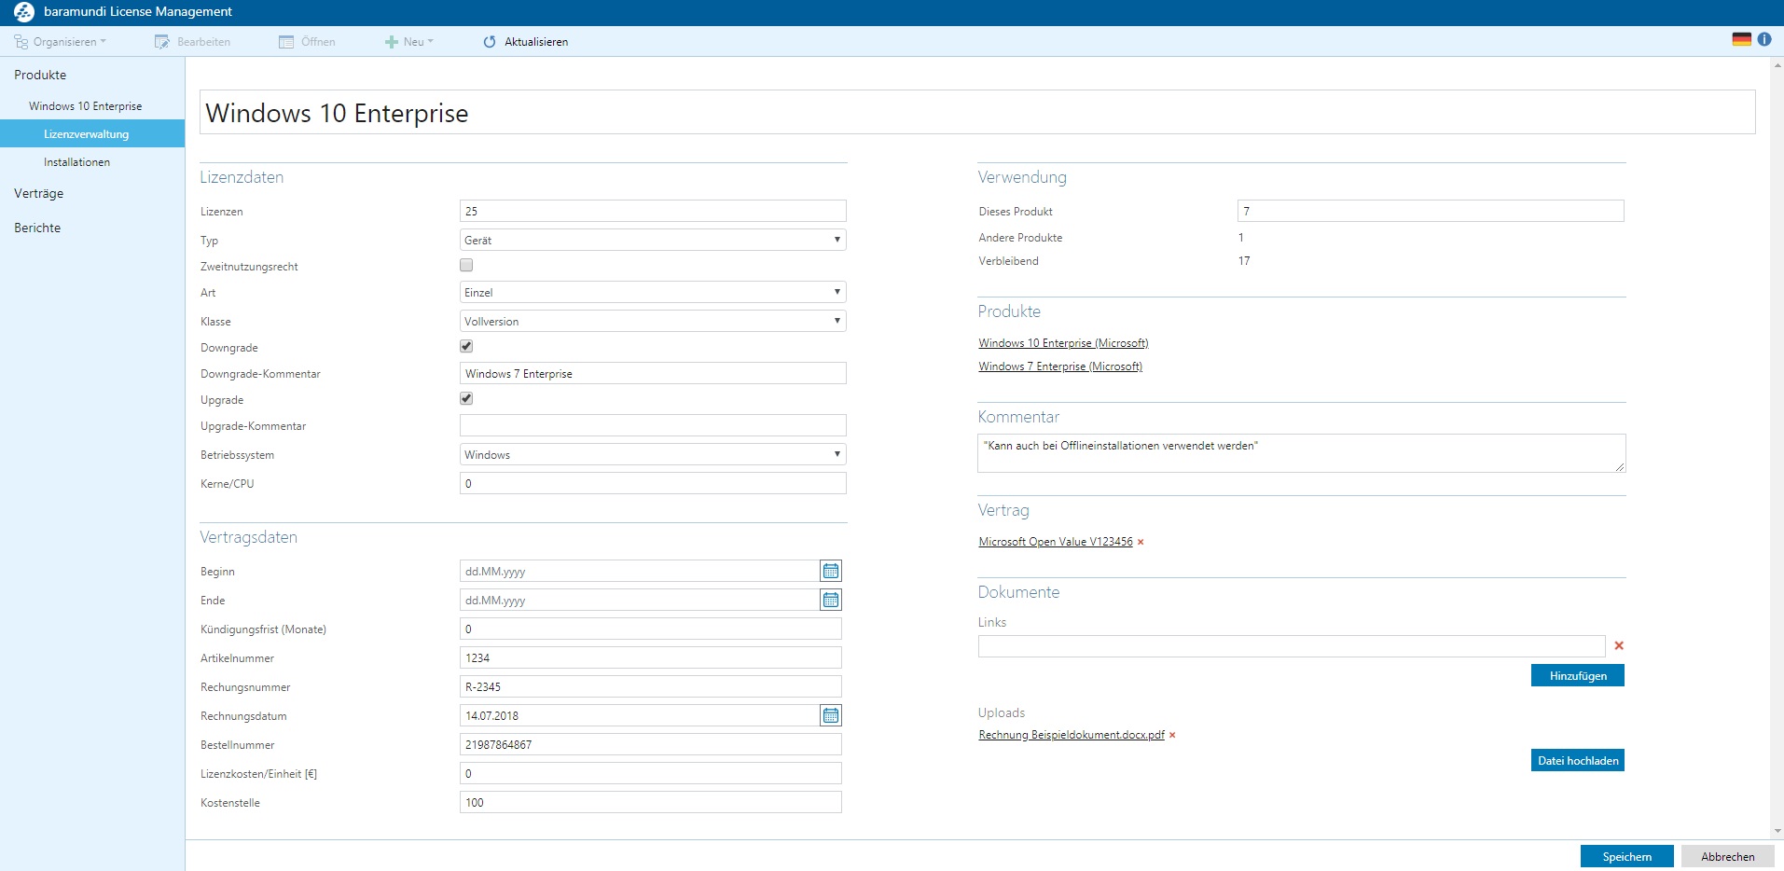Click the Lizenzkosten/Einheit field
The width and height of the screenshot is (1784, 871).
coord(651,773)
